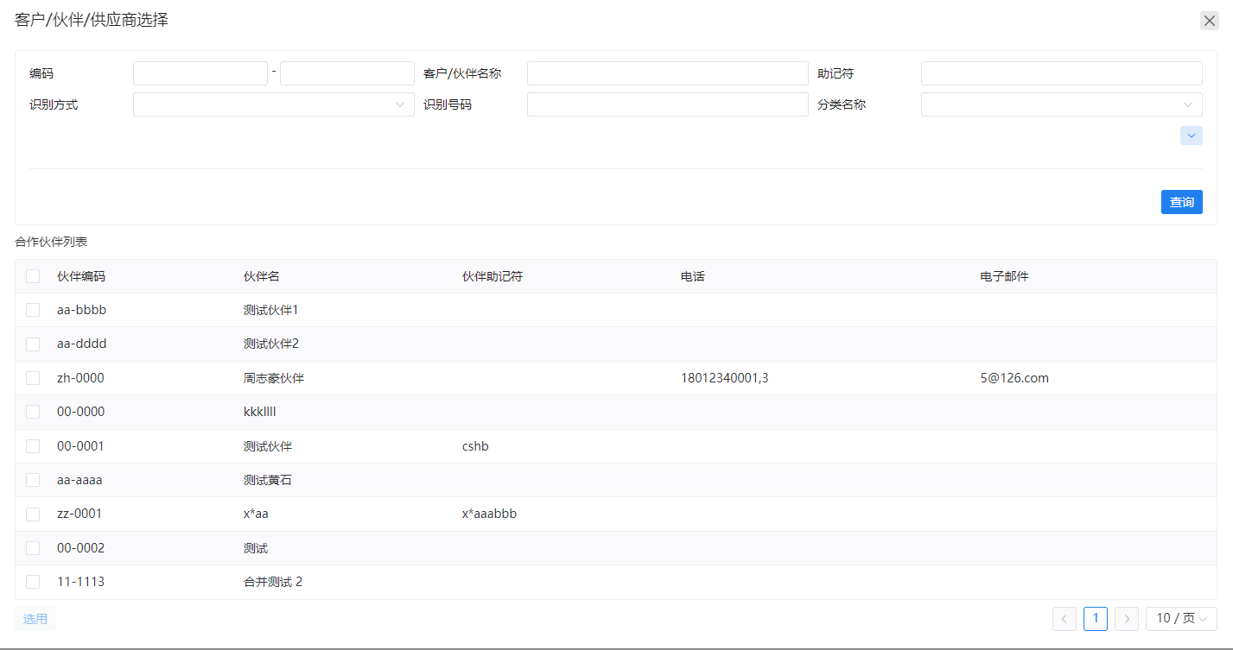Open partner link 测试黄石
This screenshot has width=1233, height=650.
tap(268, 480)
